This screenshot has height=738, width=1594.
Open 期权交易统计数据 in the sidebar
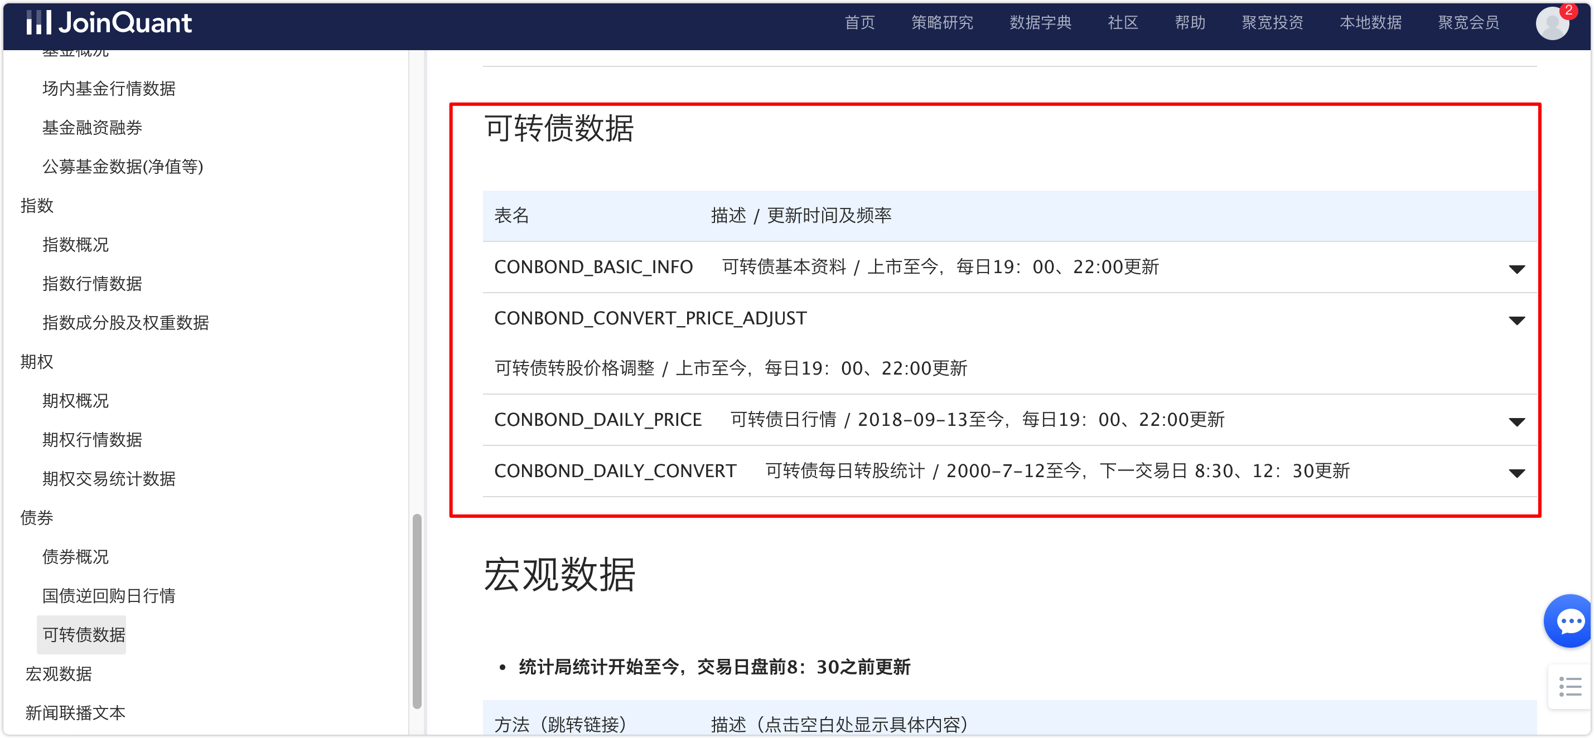click(x=109, y=478)
